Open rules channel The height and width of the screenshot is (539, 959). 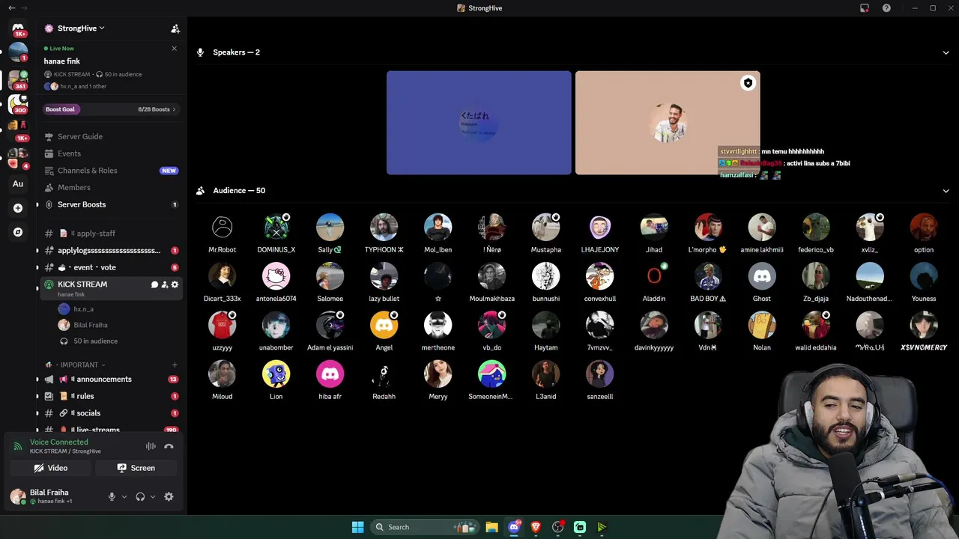coord(110,396)
